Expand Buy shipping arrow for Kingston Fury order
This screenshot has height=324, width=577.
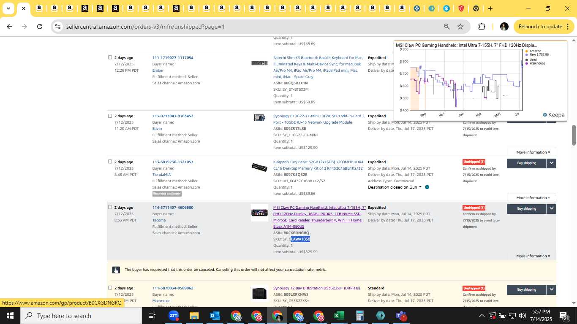551,163
